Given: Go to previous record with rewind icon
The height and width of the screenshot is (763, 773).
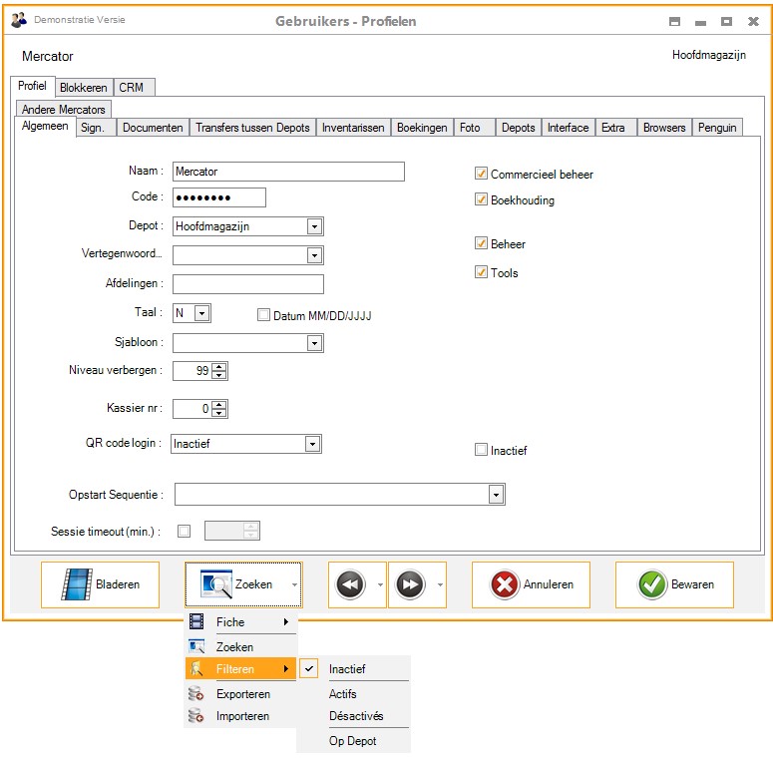Looking at the screenshot, I should pyautogui.click(x=350, y=584).
